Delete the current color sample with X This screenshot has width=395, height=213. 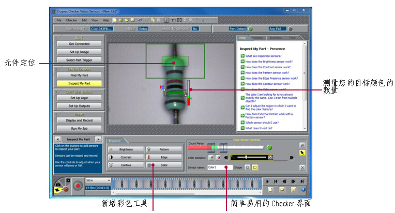(x=270, y=158)
